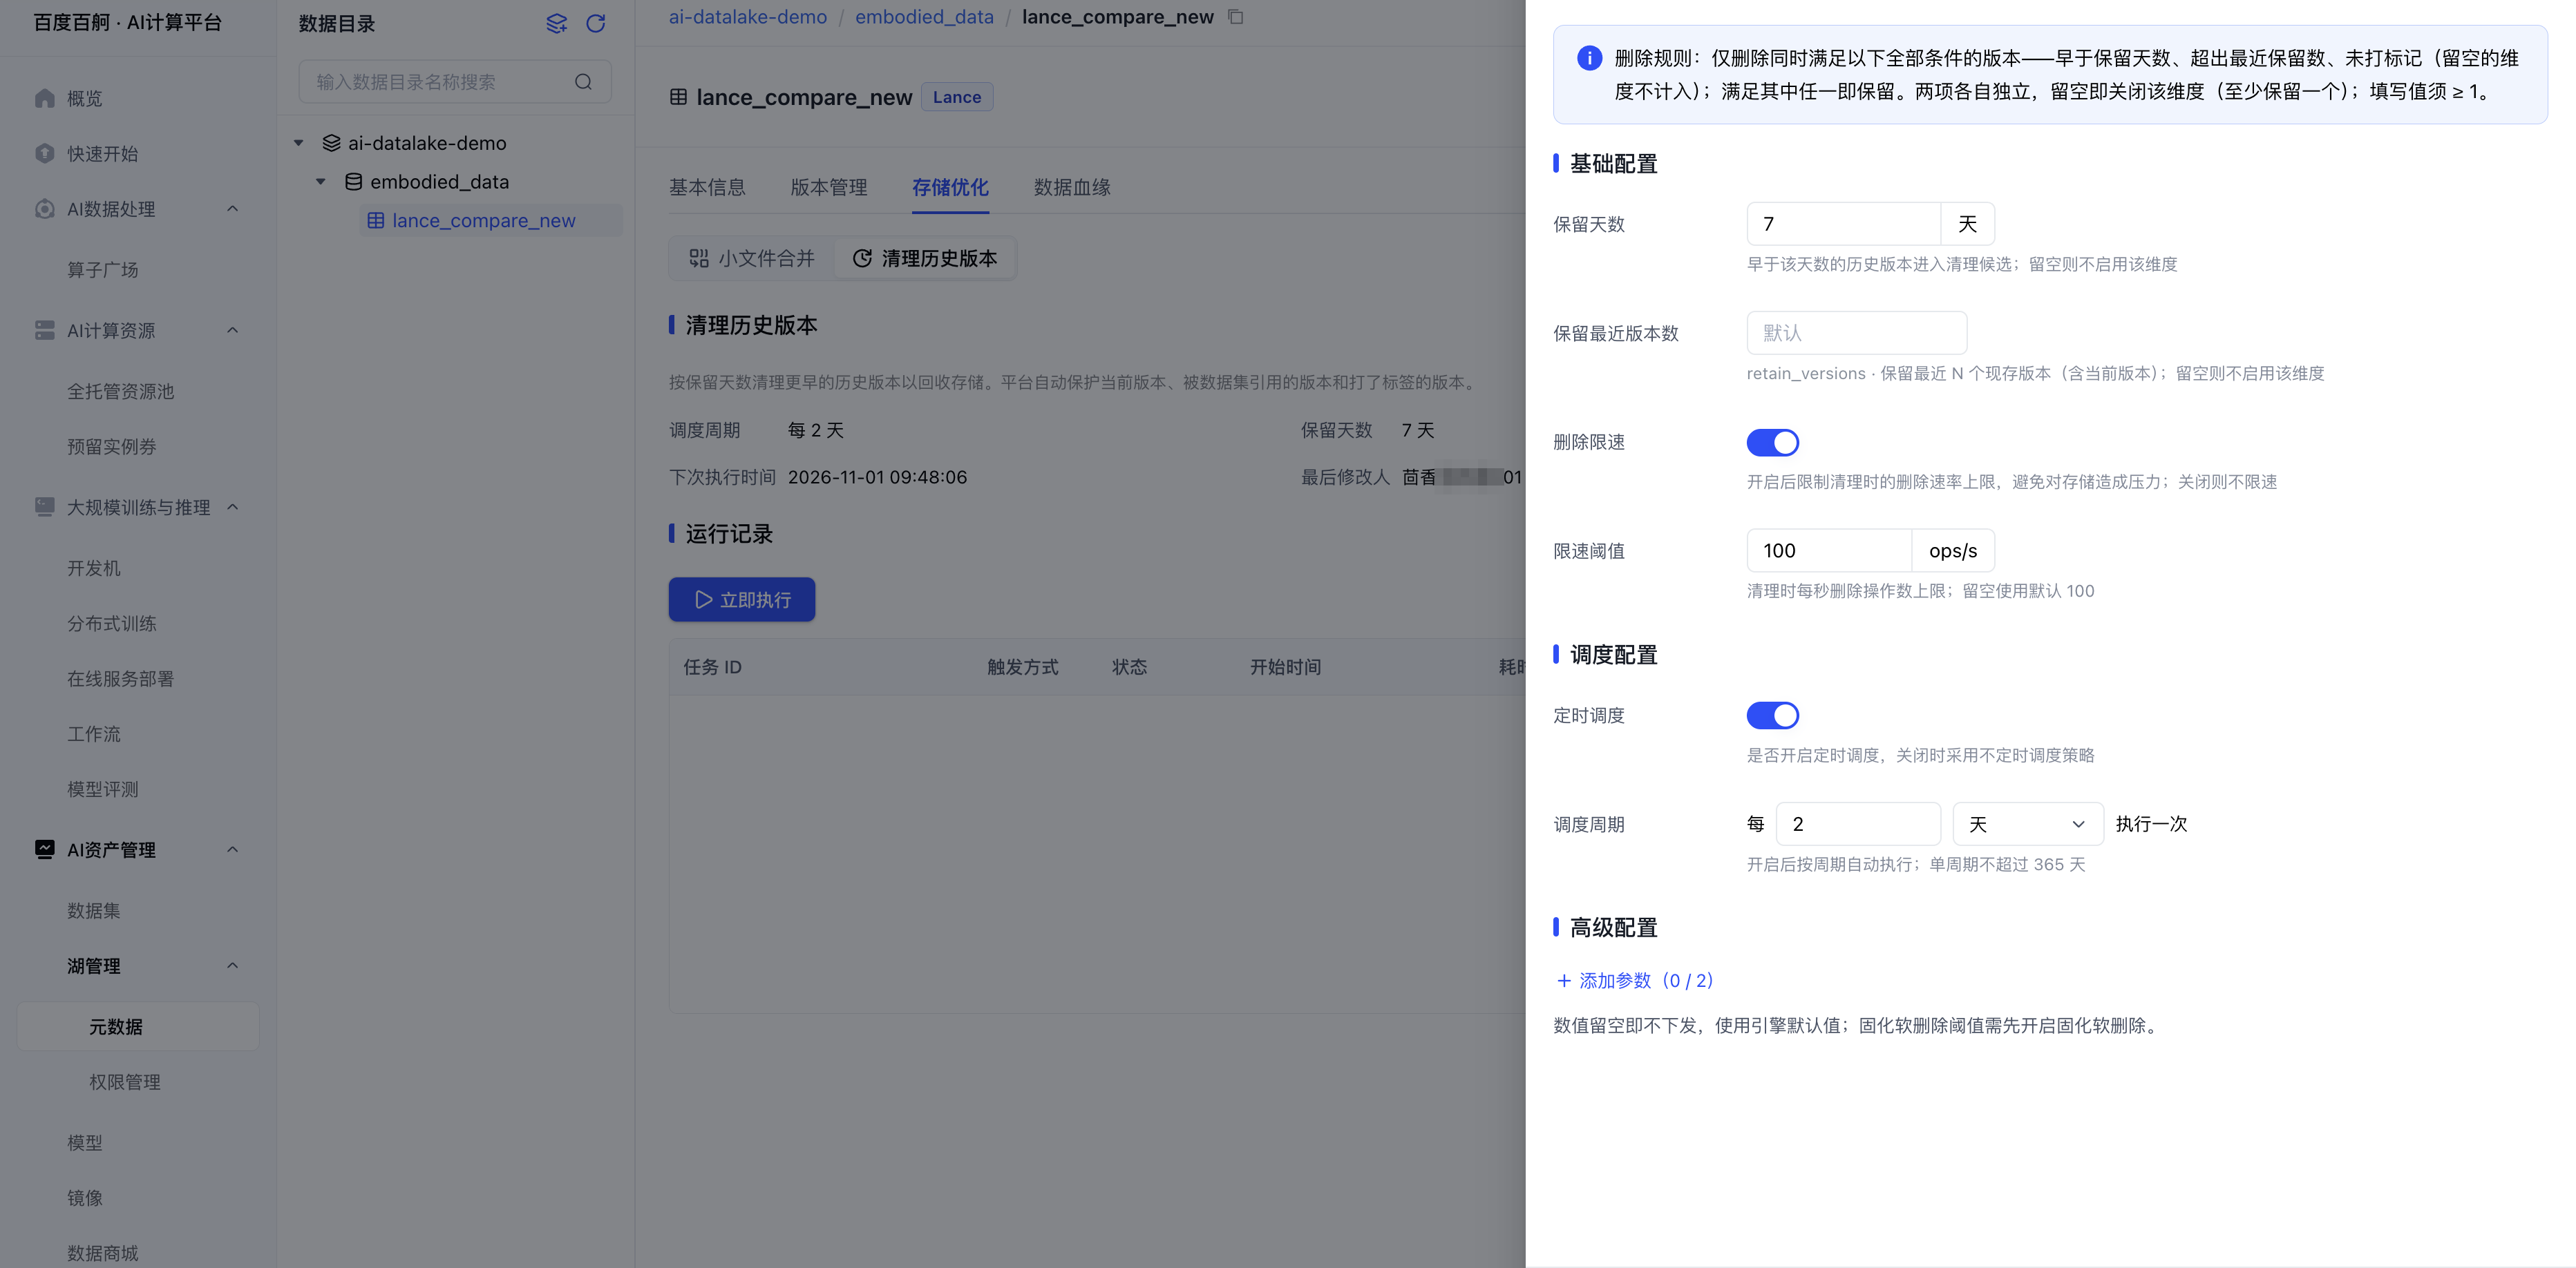Open 工作流 in the sidebar
This screenshot has width=2576, height=1268.
93,733
